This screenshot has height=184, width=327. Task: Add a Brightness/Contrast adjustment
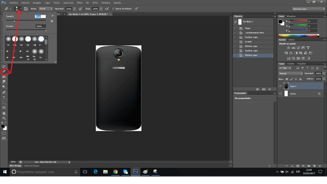coord(289,48)
